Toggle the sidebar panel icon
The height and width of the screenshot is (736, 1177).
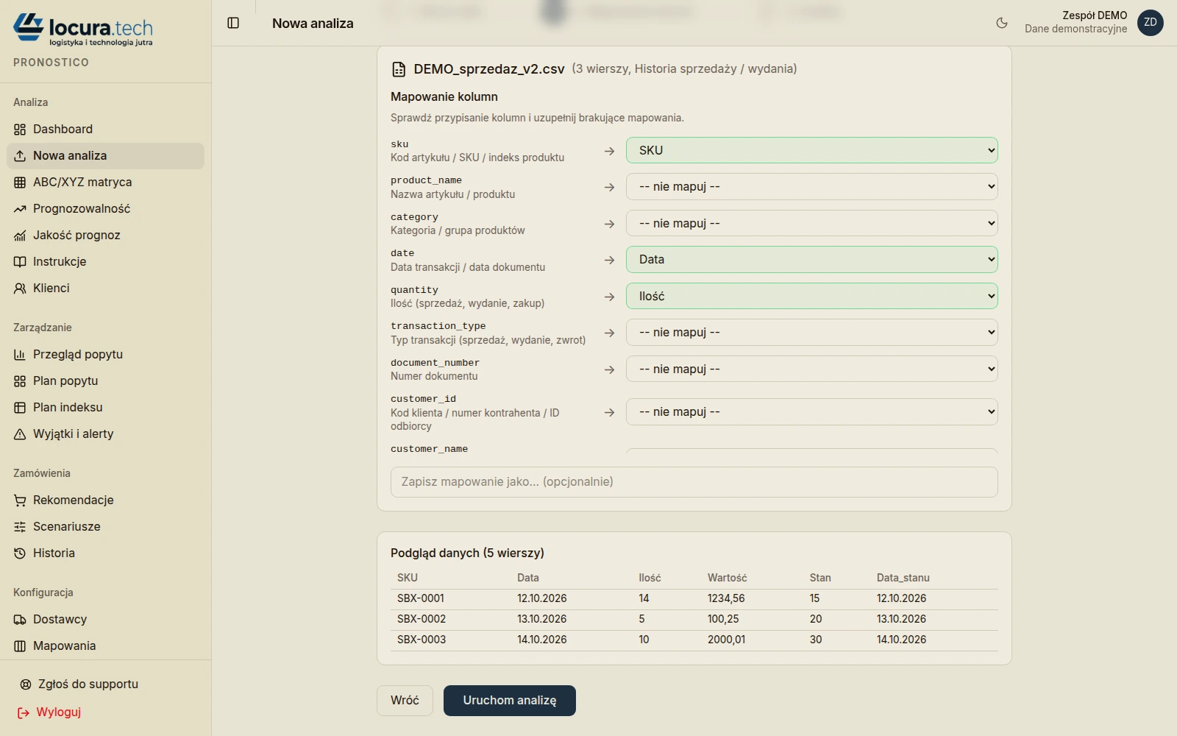coord(233,23)
